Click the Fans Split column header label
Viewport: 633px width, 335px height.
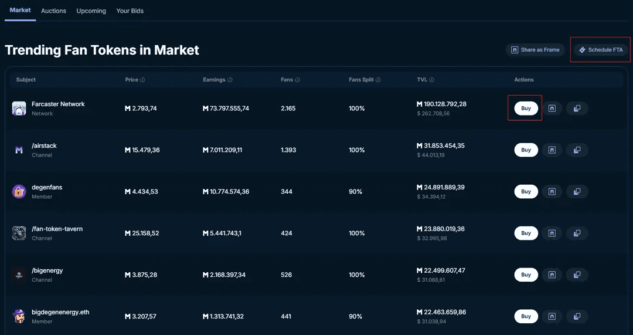pos(361,80)
